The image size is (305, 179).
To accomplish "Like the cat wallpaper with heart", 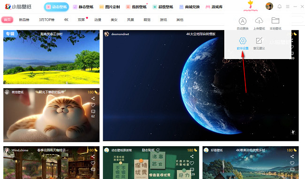I will tap(93, 105).
